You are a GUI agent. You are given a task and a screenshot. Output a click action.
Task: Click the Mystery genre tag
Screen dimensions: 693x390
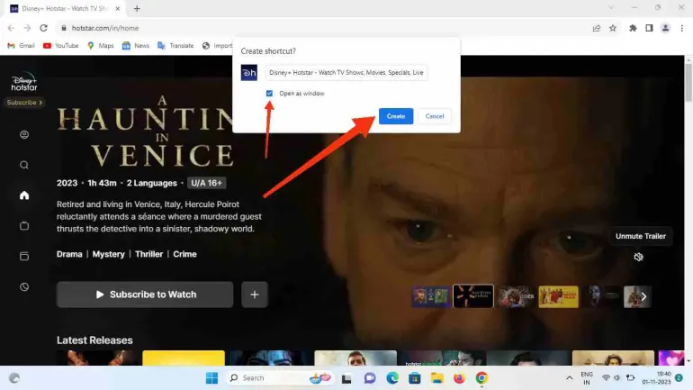[x=108, y=254]
